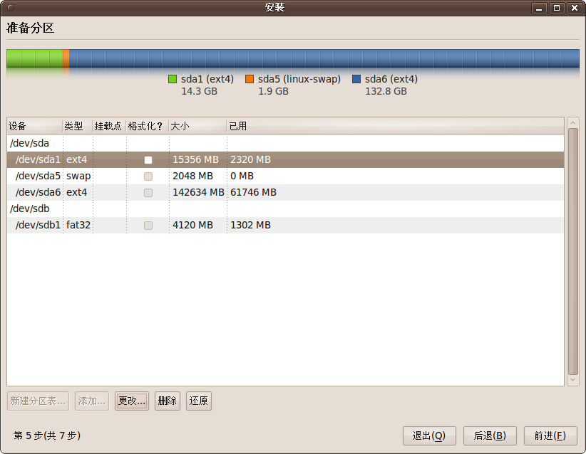Click the sda1 (ext4) legend label
This screenshot has height=454, width=586.
pyautogui.click(x=207, y=80)
